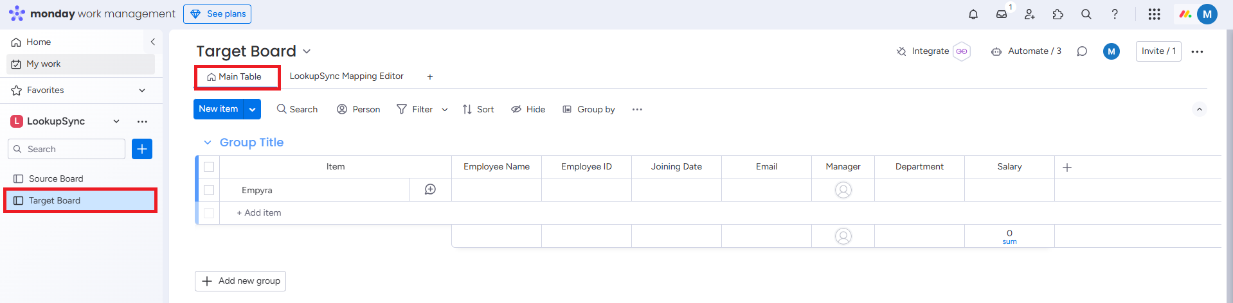Open the Filter options chevron
This screenshot has width=1233, height=303.
pos(445,110)
